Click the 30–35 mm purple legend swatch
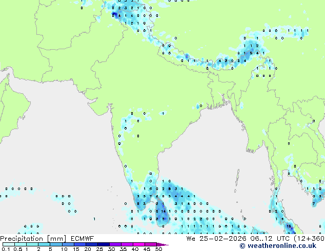This screenshot has width=325, height=251. pos(115,244)
